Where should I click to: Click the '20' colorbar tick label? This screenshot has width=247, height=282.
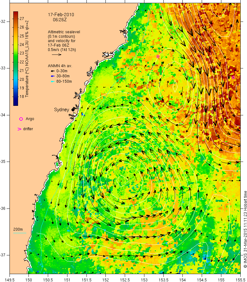pos(22,79)
